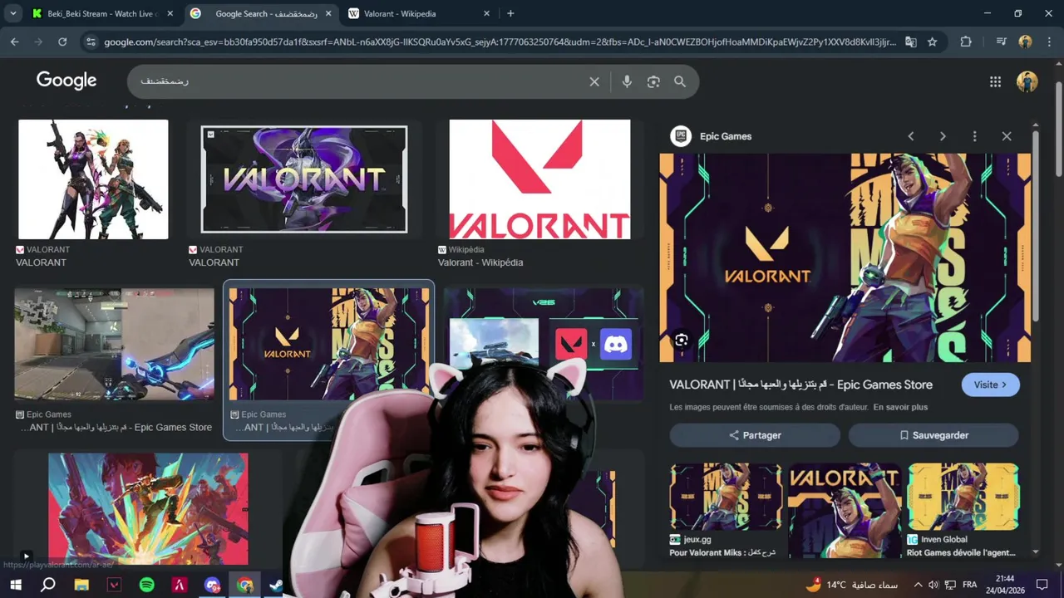Click the URL address bar
1064x598 pixels.
click(499, 42)
